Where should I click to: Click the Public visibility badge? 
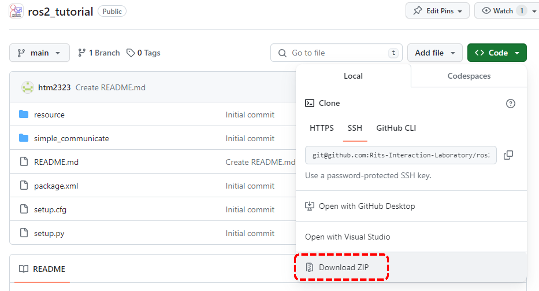[x=112, y=11]
